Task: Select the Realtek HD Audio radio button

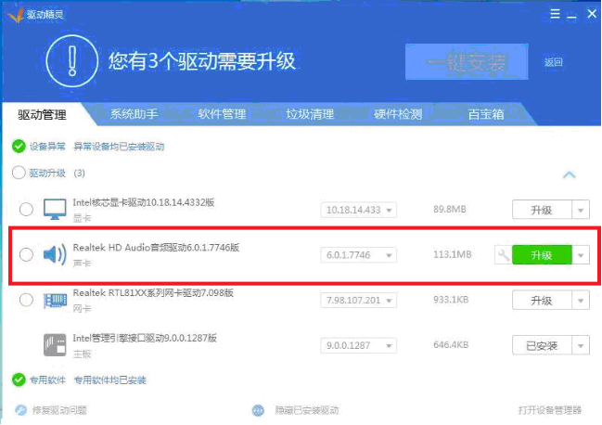Action: click(26, 254)
